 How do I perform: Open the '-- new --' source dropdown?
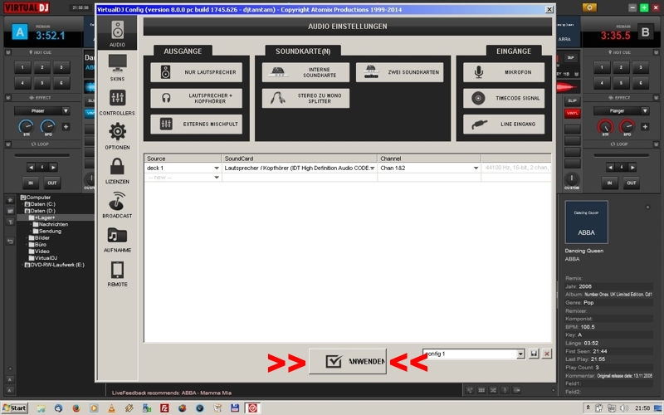pyautogui.click(x=217, y=178)
